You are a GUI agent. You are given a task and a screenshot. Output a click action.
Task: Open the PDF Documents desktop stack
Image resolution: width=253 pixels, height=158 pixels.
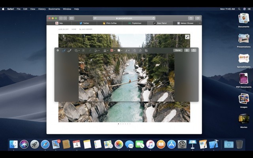[x=244, y=79]
